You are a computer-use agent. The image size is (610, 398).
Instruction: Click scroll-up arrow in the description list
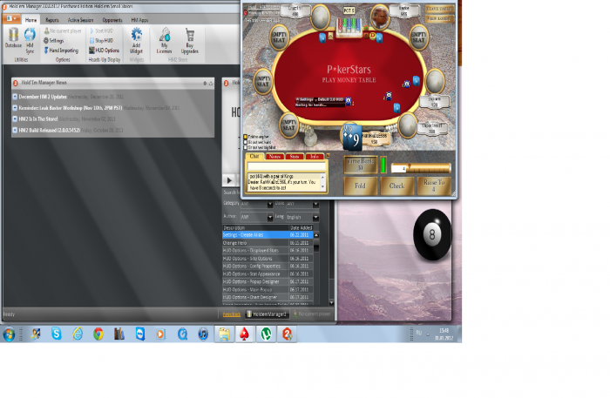click(316, 235)
